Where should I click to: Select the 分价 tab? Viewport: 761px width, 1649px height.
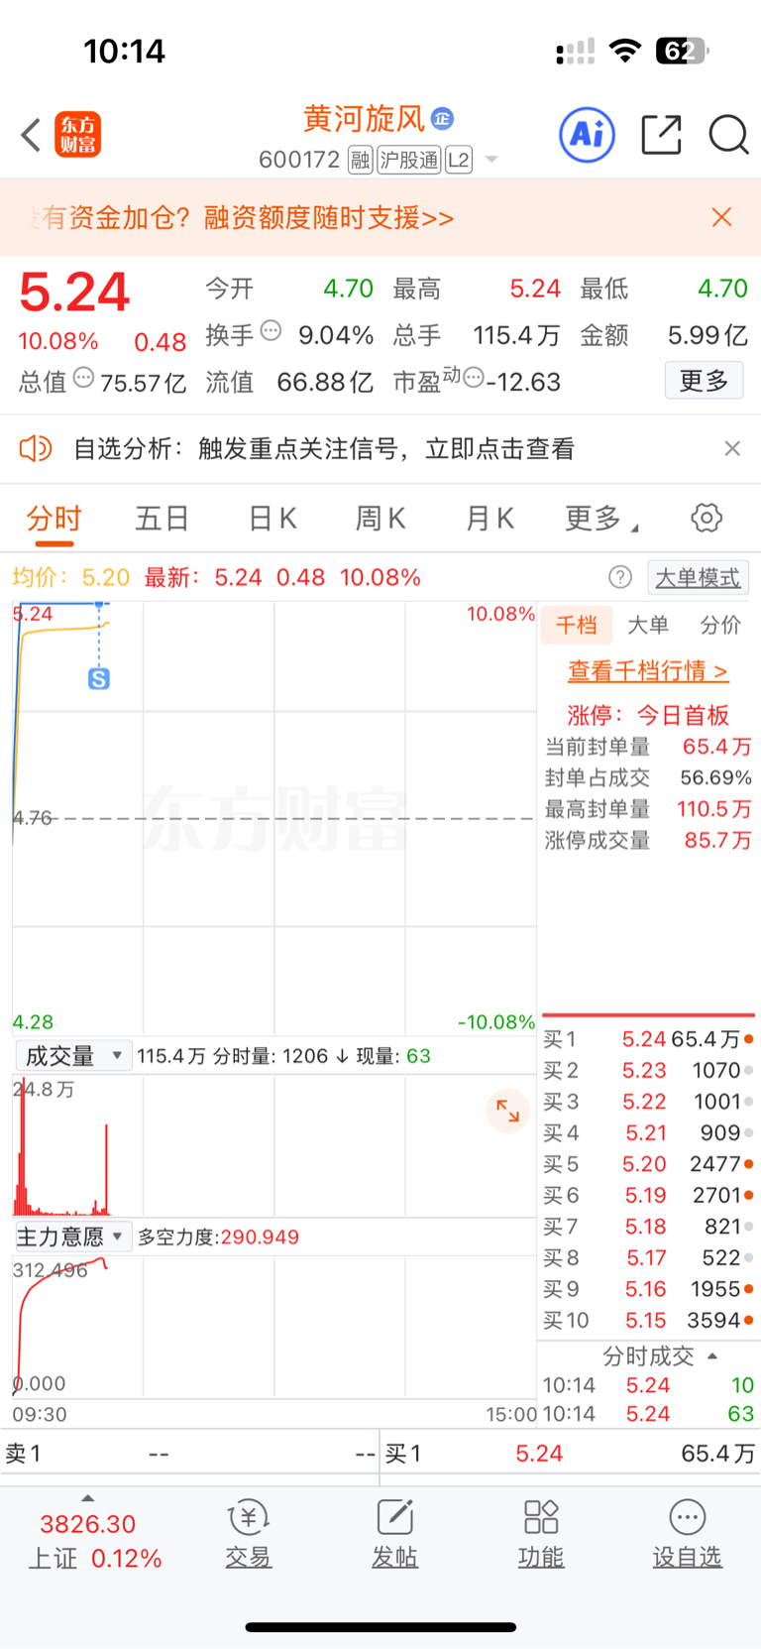click(x=720, y=625)
